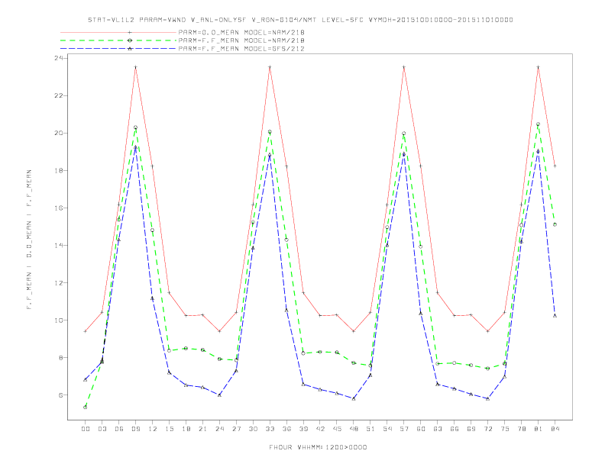The image size is (605, 467).
Task: Click x-axis forecast hour label 45
Action: tap(337, 429)
